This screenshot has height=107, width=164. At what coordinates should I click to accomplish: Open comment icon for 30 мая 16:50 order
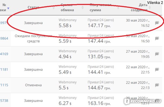pyautogui.click(x=157, y=38)
